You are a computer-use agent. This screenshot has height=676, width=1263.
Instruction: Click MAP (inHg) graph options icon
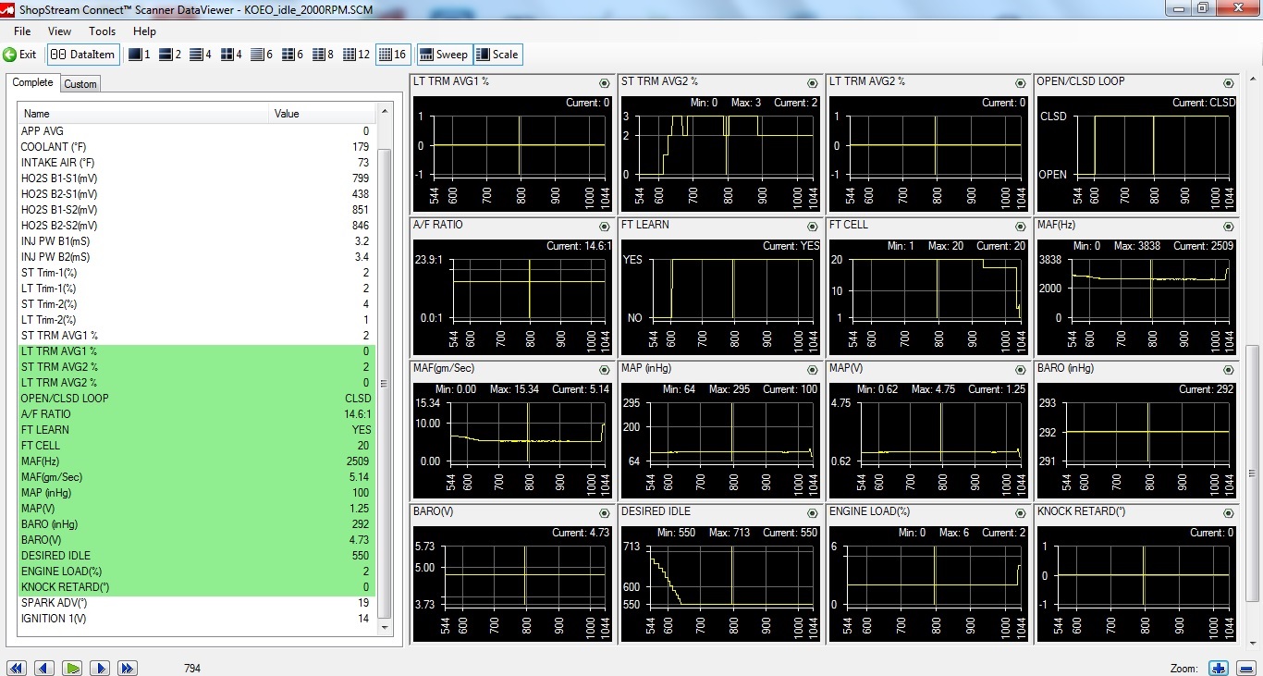(x=812, y=369)
